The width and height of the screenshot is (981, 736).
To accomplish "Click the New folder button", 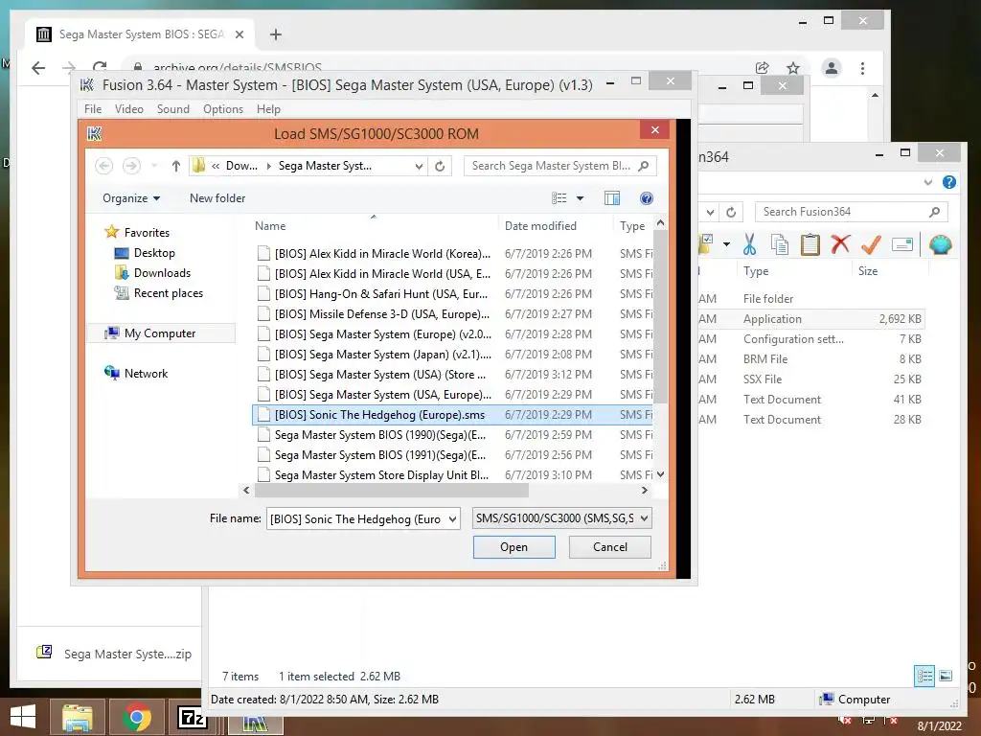I will point(217,198).
